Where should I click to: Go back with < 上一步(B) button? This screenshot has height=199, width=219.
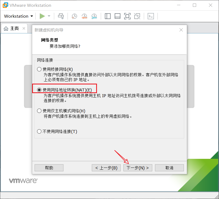106,168
